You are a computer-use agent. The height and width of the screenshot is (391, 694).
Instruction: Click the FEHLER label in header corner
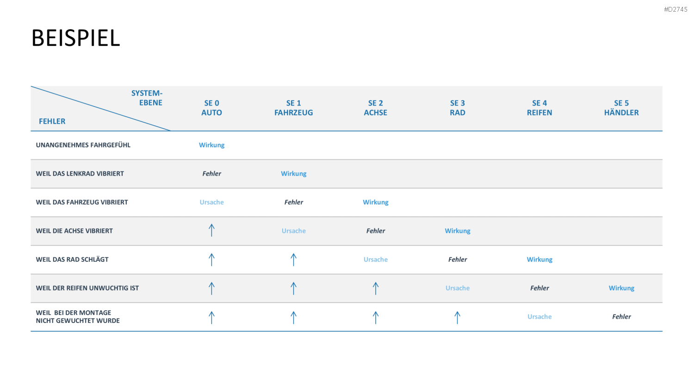[x=52, y=121]
